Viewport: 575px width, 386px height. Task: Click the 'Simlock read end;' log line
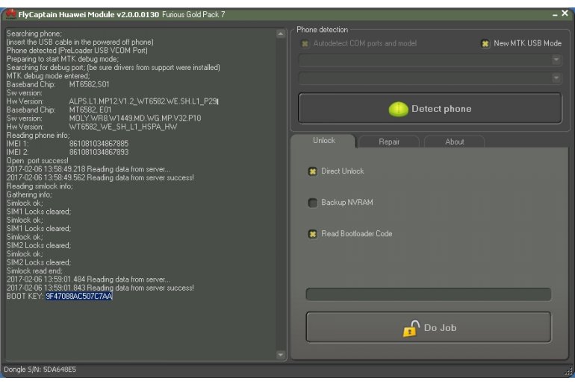(34, 270)
